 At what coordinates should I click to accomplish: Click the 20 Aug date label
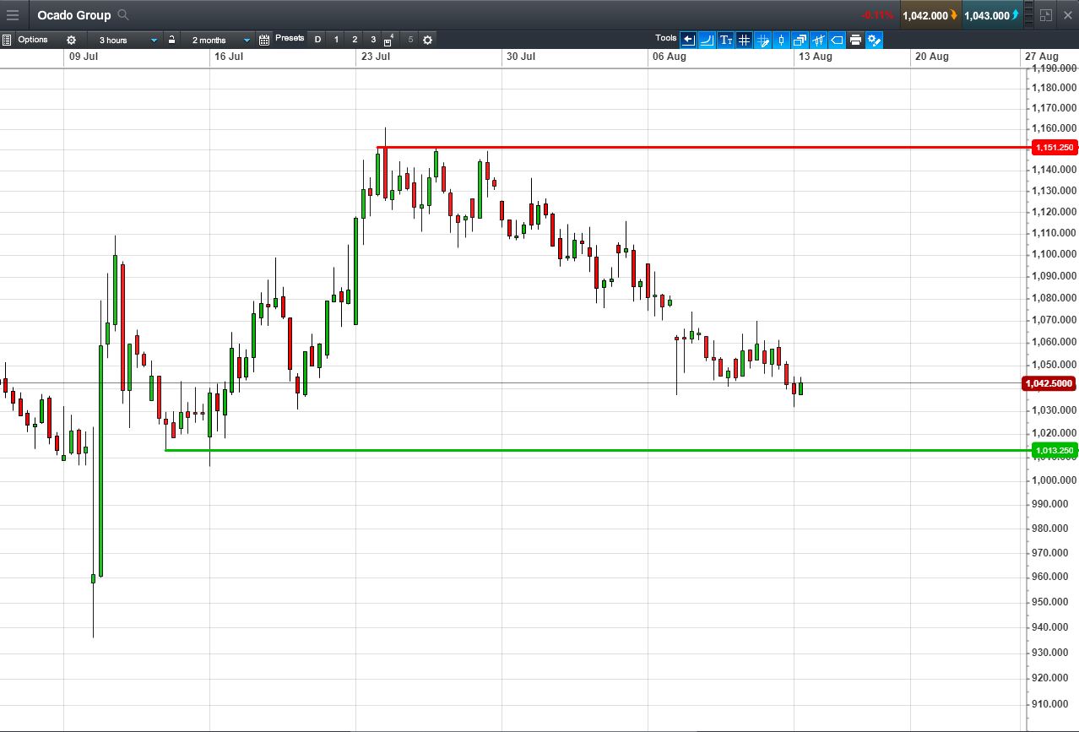[932, 57]
